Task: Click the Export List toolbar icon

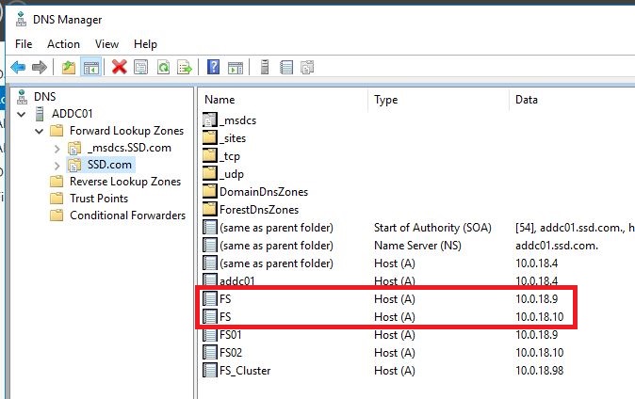Action: tap(185, 67)
